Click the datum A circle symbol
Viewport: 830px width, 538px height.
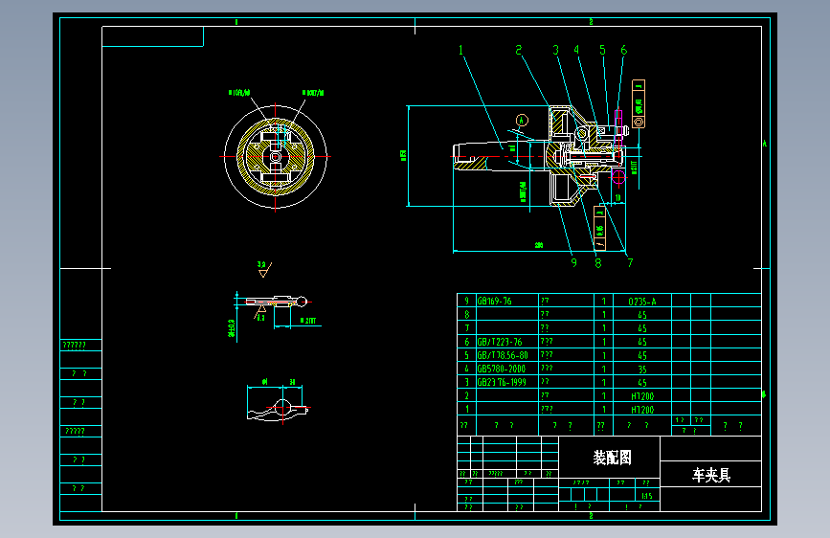[522, 121]
